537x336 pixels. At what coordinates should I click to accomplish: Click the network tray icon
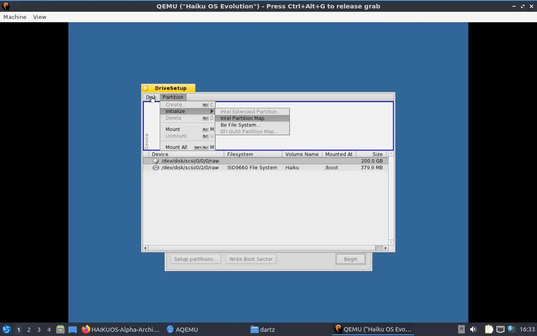[x=500, y=330]
